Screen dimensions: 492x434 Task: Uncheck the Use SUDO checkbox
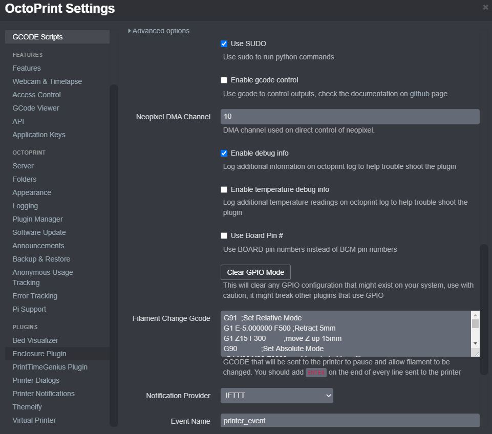(x=224, y=44)
